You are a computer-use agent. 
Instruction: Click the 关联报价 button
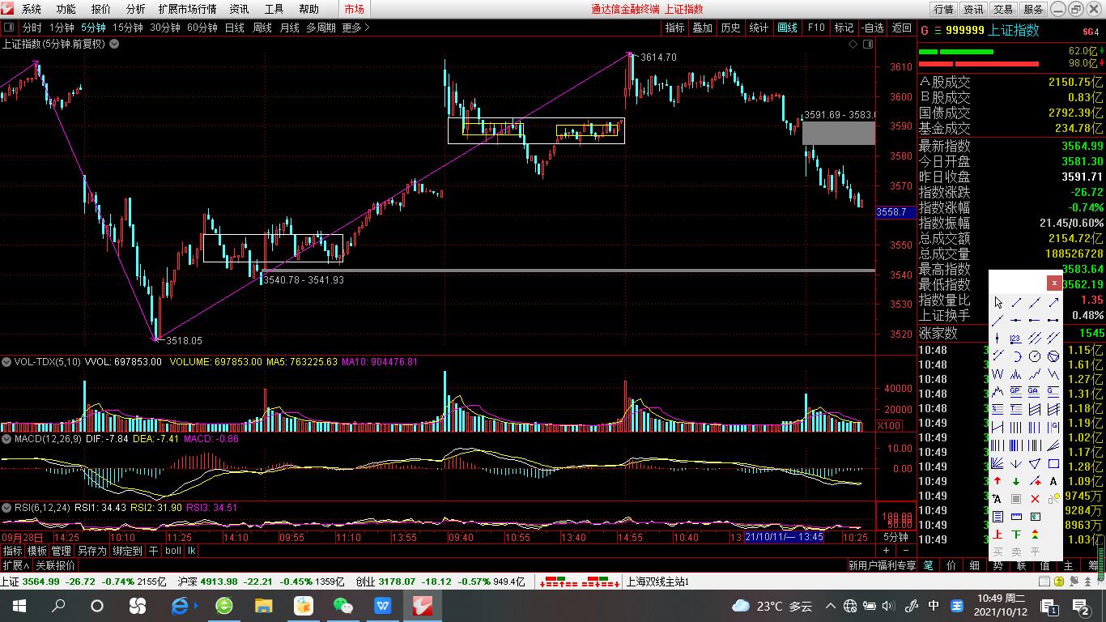(55, 565)
